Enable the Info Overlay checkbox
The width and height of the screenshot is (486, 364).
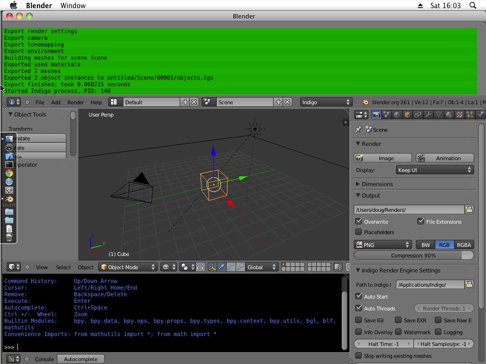click(x=358, y=332)
